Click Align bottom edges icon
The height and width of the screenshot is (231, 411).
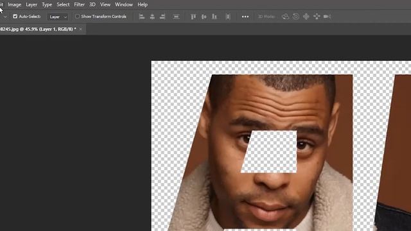pos(214,17)
